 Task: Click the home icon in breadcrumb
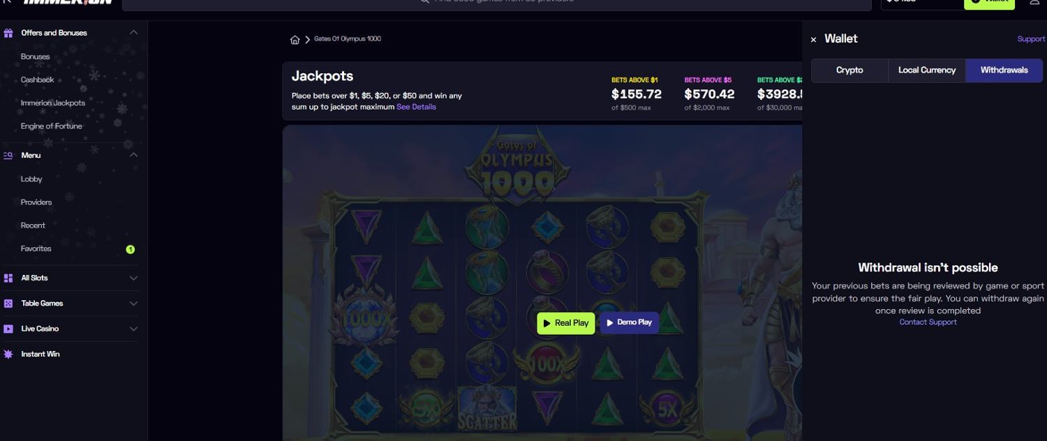coord(295,40)
